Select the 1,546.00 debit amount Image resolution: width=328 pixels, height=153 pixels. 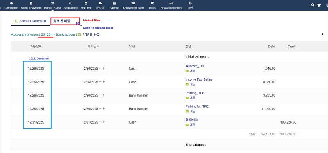coord(269,68)
